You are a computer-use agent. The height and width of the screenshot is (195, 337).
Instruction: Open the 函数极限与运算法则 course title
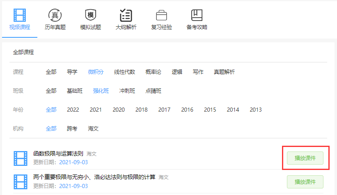coord(58,154)
